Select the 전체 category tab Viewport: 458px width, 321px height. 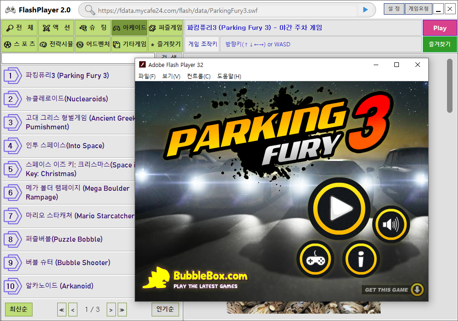tap(20, 28)
